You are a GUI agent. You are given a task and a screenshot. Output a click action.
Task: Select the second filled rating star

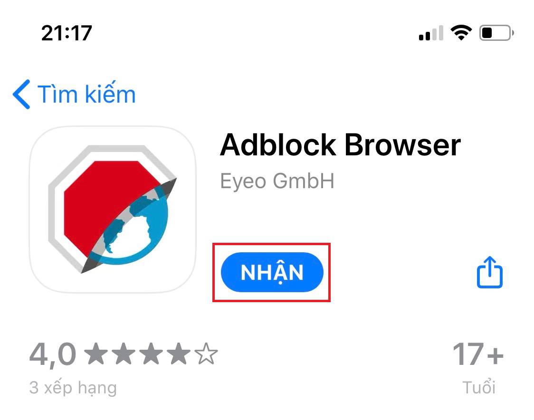(124, 354)
